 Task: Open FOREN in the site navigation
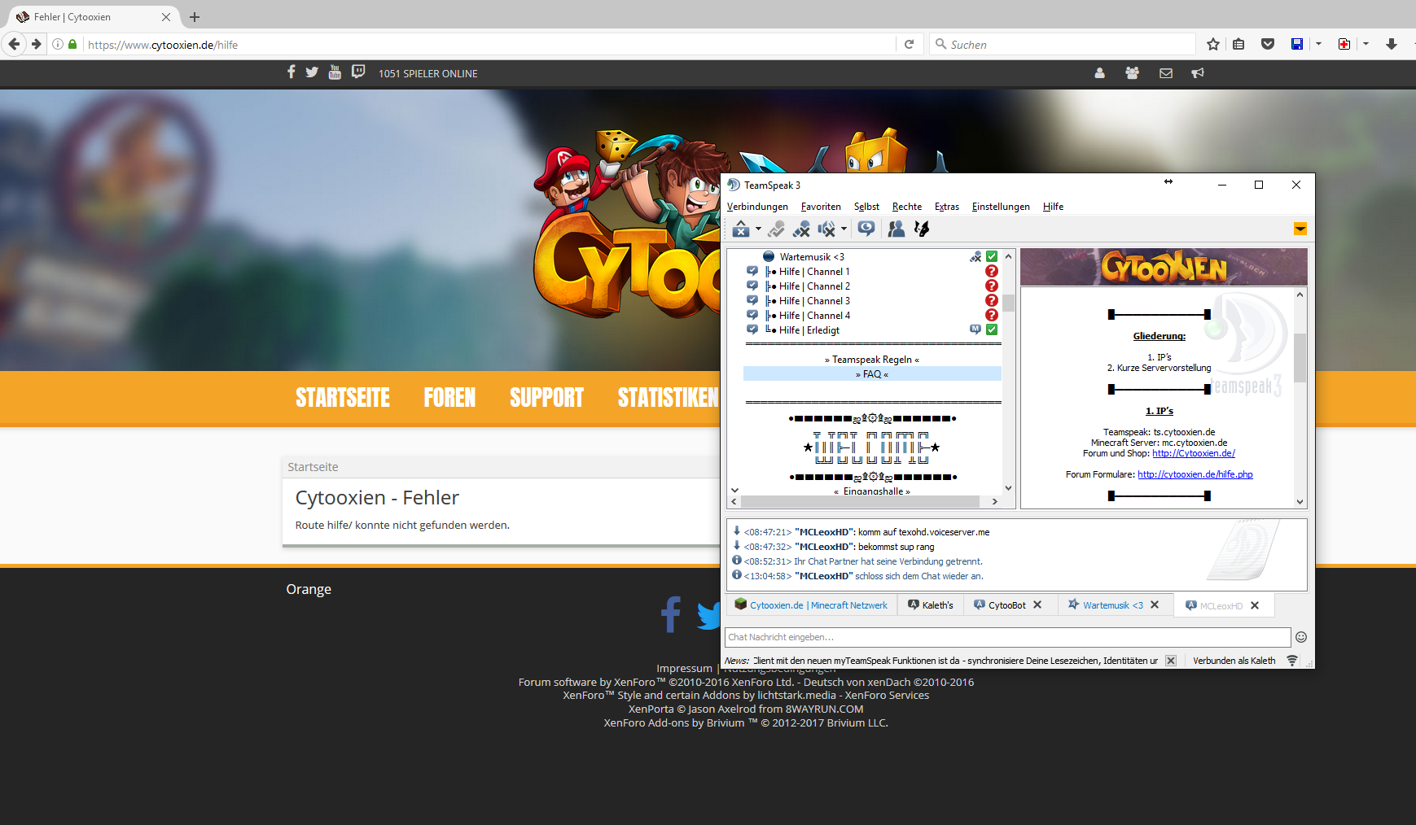[x=449, y=397]
